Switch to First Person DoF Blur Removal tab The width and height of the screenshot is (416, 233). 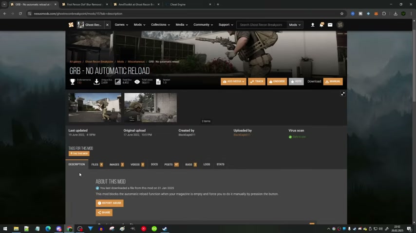coord(85,4)
